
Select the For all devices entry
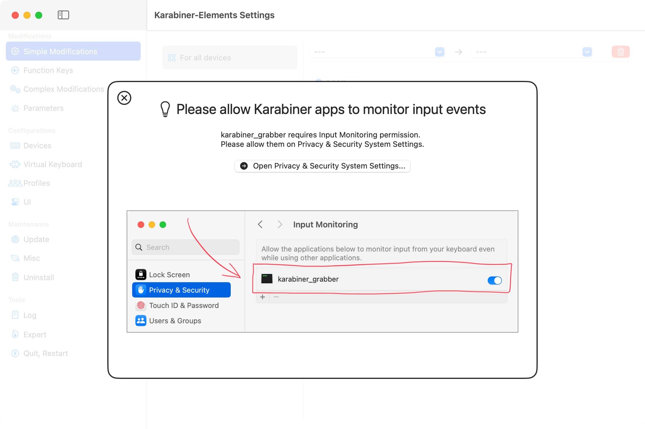[x=230, y=57]
